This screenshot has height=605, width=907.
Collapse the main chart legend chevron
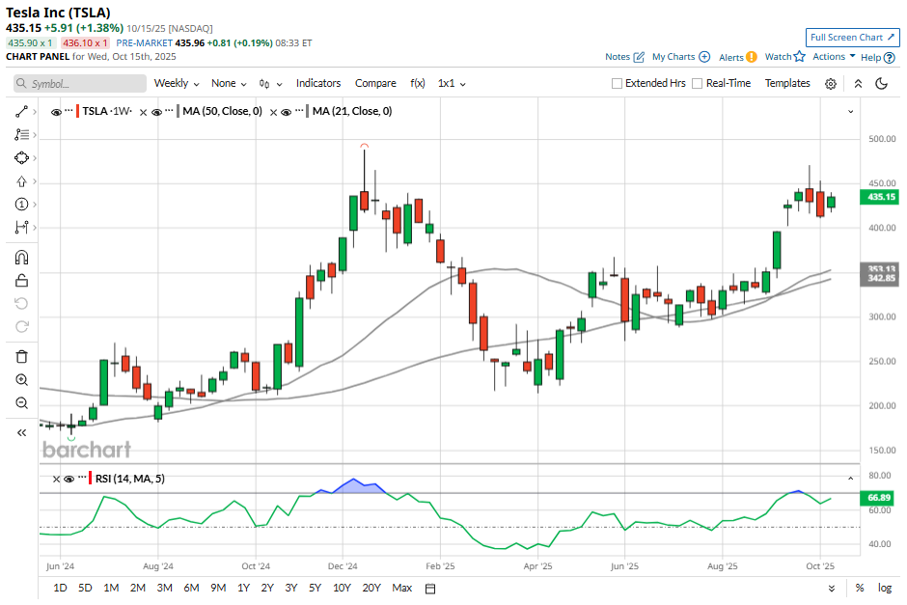click(x=850, y=111)
